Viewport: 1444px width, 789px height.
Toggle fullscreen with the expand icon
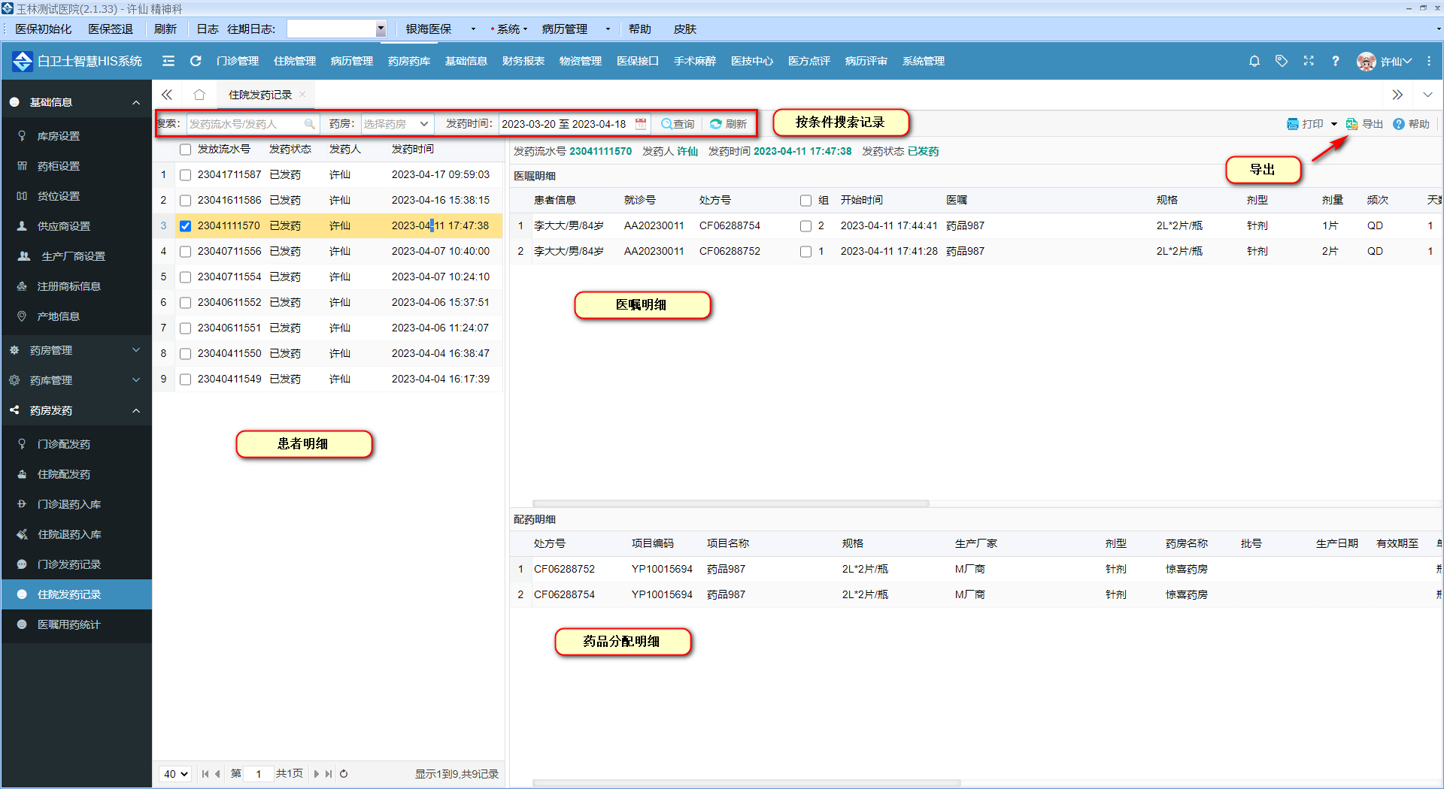[1309, 61]
